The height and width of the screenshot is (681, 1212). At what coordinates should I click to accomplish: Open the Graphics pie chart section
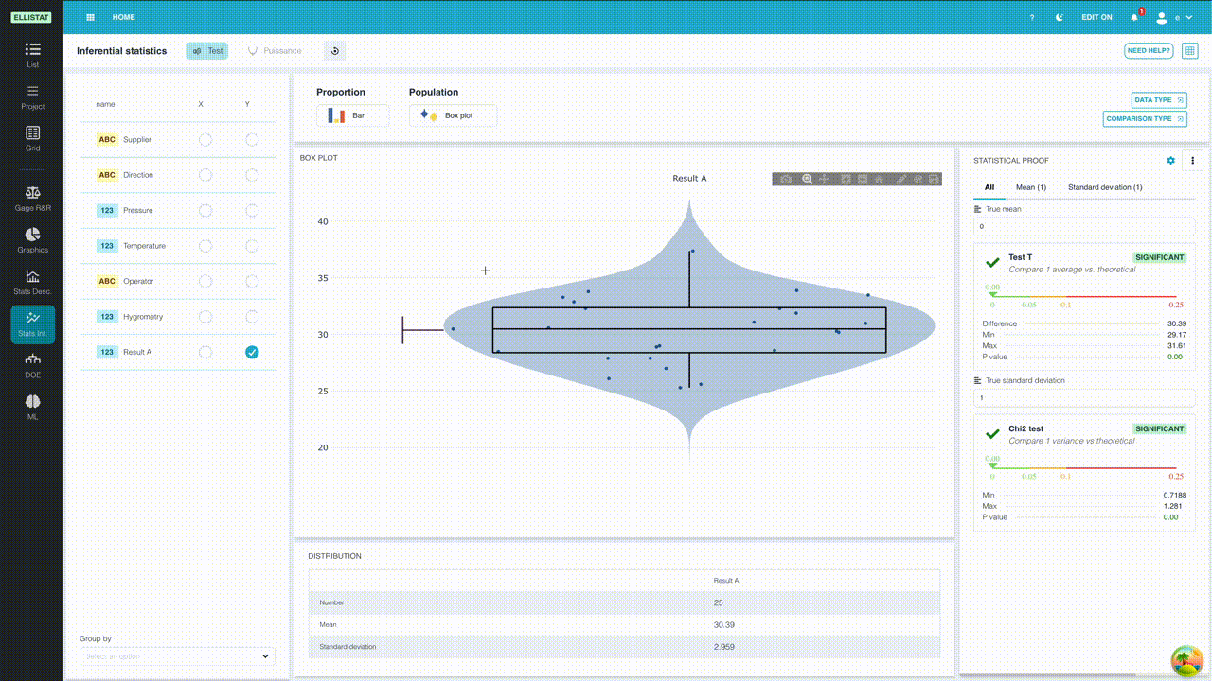click(x=32, y=239)
